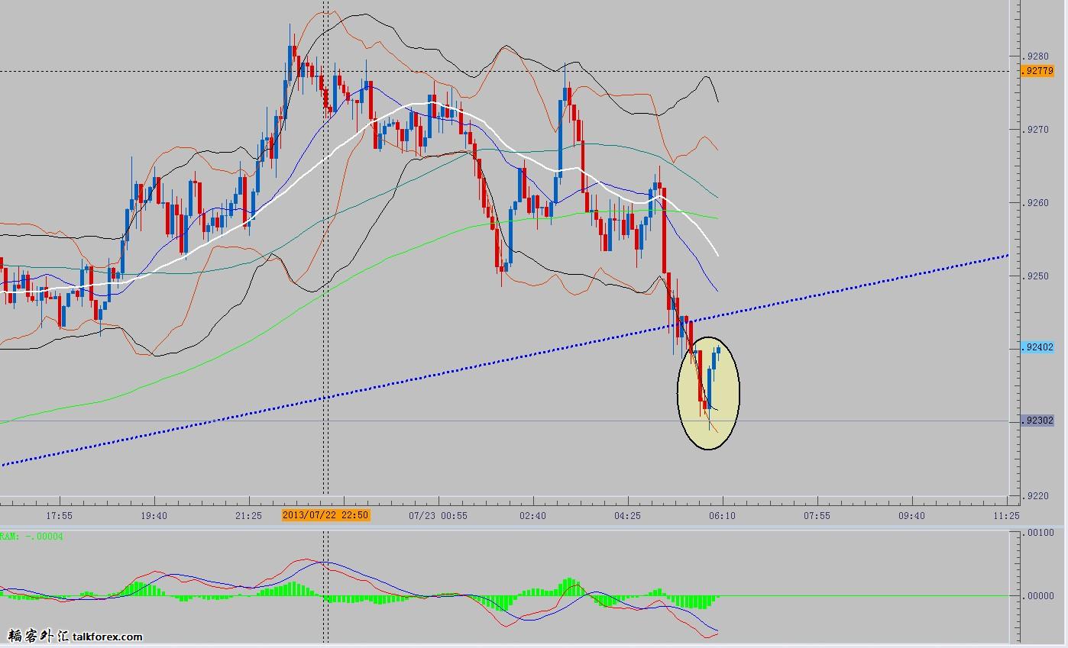Click the RAM: -.00004 indicator label
The height and width of the screenshot is (648, 1068).
31,537
